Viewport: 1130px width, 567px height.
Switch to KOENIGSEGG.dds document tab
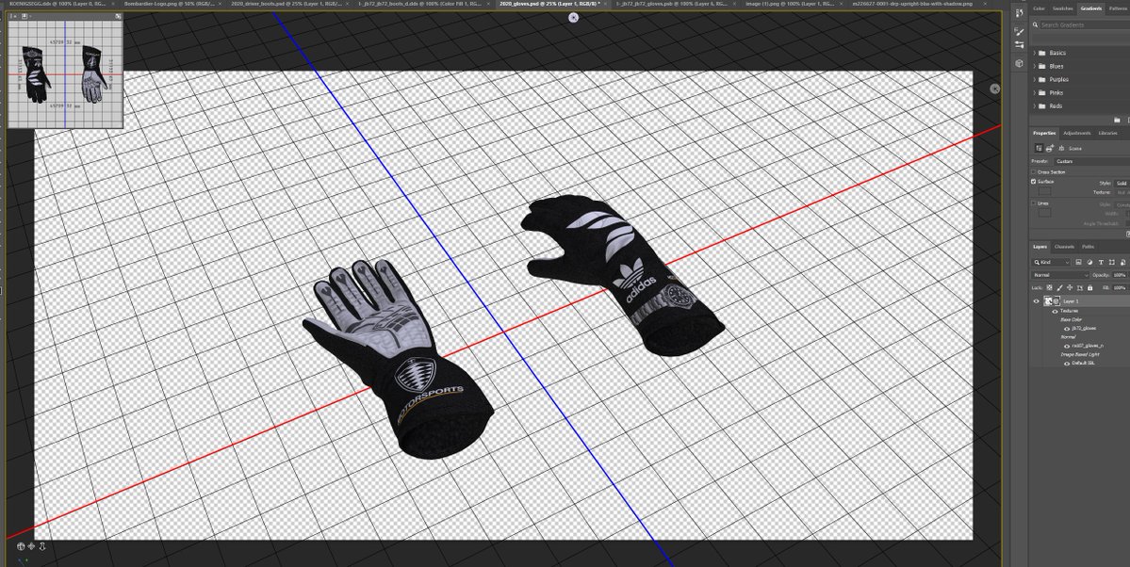point(57,4)
